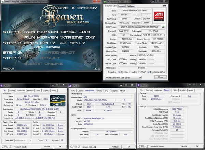Open Memory tab in CPU-Z CPU window

coord(30,90)
